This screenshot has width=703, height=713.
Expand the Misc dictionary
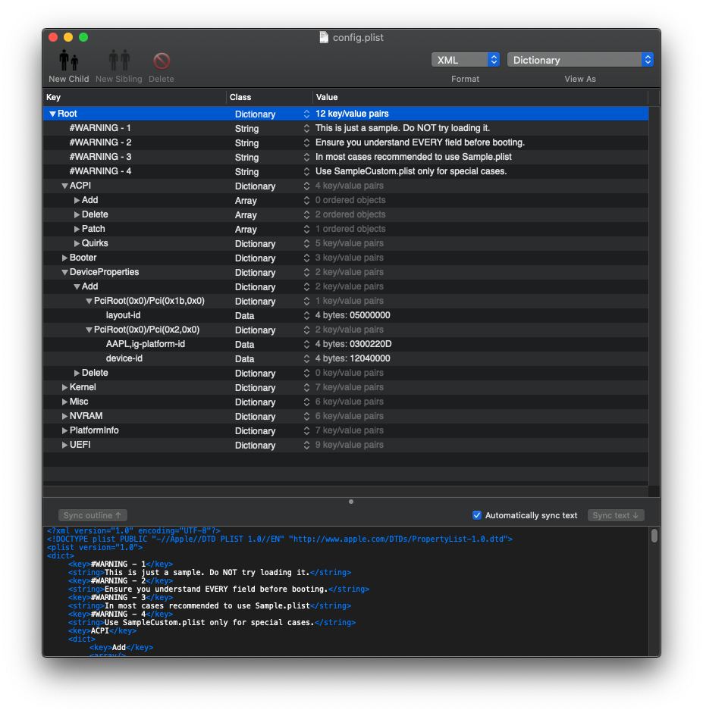(x=64, y=402)
